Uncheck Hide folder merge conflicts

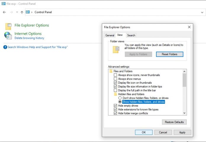click(115, 113)
